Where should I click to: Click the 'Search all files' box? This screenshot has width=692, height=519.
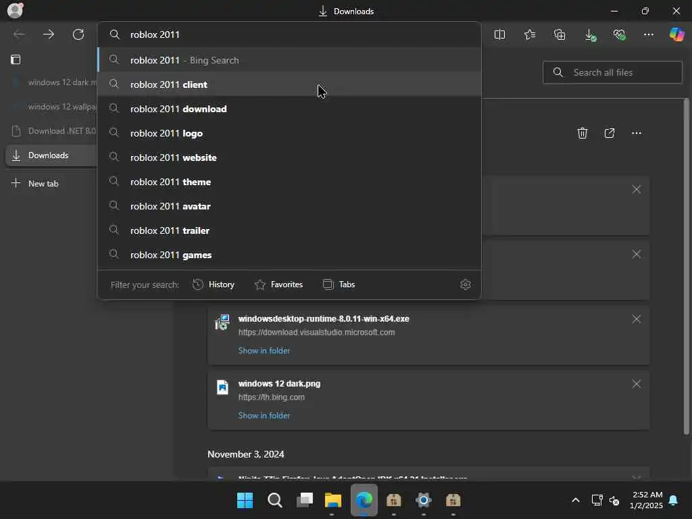(612, 72)
